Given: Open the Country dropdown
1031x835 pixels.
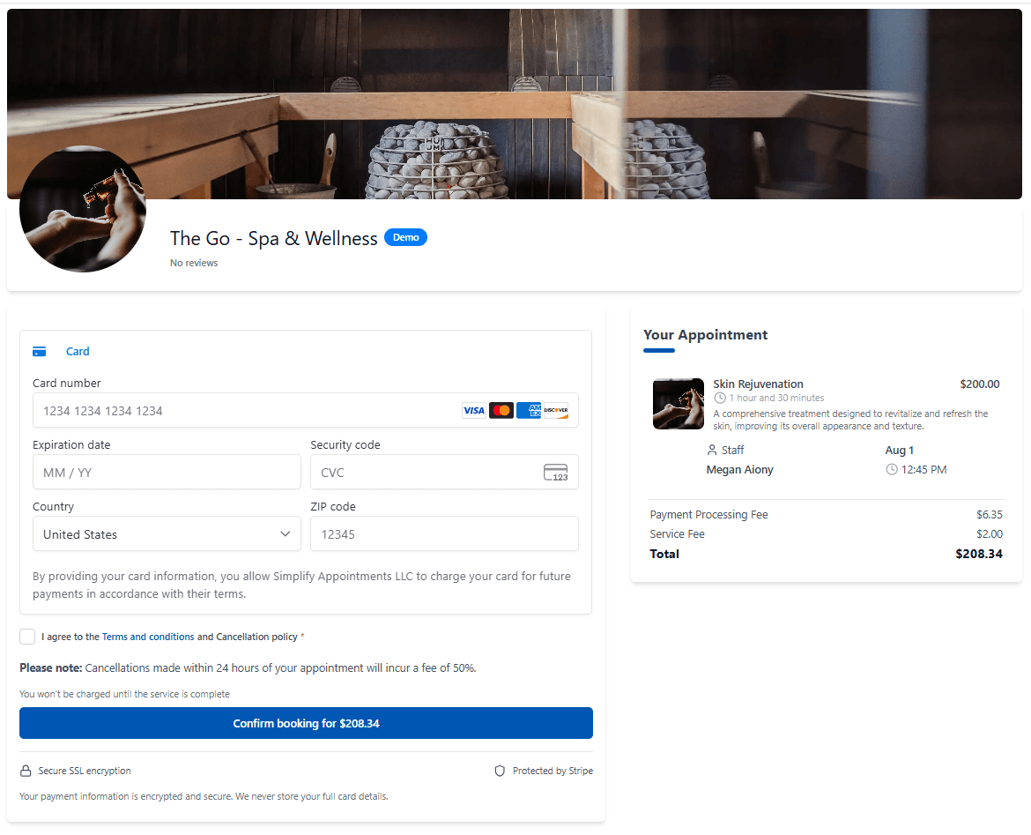Looking at the screenshot, I should coord(167,533).
